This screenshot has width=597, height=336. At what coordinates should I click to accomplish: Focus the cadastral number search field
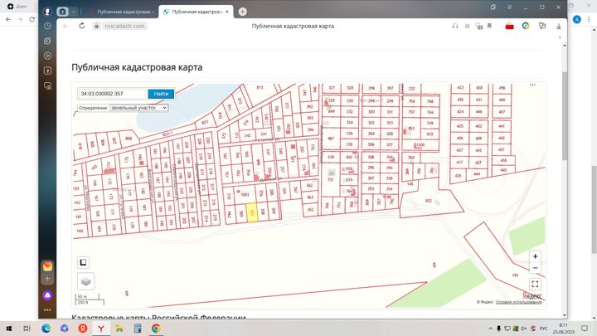112,94
